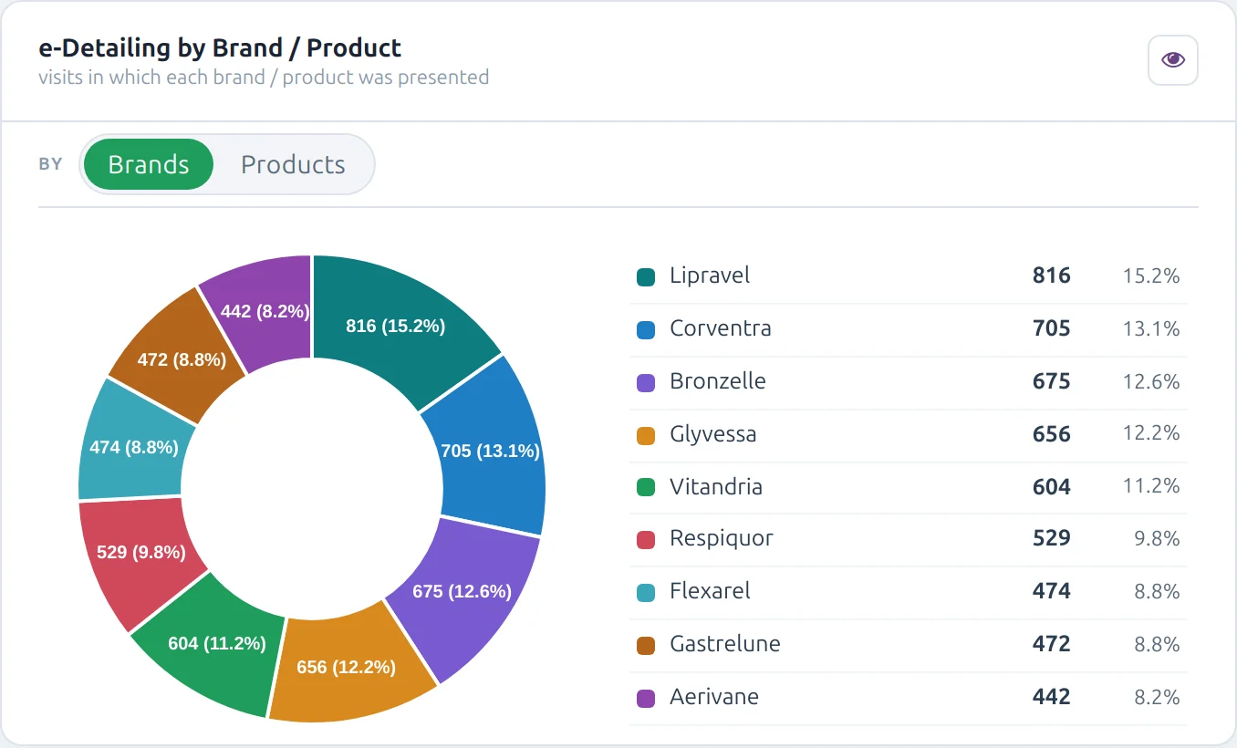Image resolution: width=1237 pixels, height=748 pixels.
Task: Click the Respiquor red legend swatch
Action: click(646, 539)
